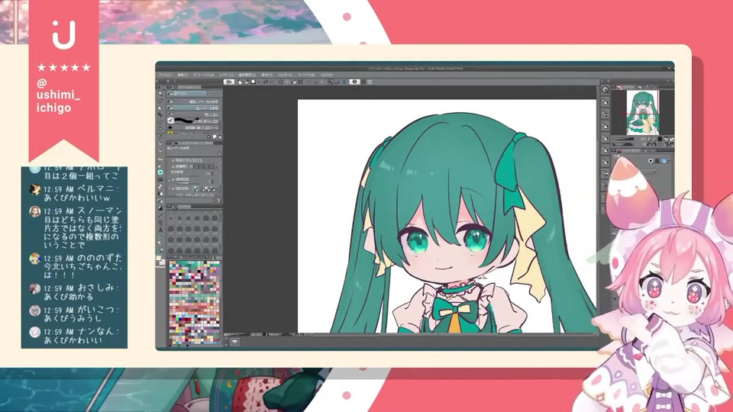Select second (highlighted) sub tool row in Sub Tool list
This screenshot has width=733, height=412.
point(193,108)
